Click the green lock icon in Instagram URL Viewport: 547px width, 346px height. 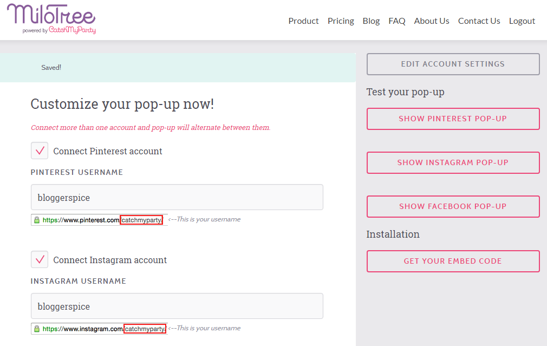[x=37, y=329]
